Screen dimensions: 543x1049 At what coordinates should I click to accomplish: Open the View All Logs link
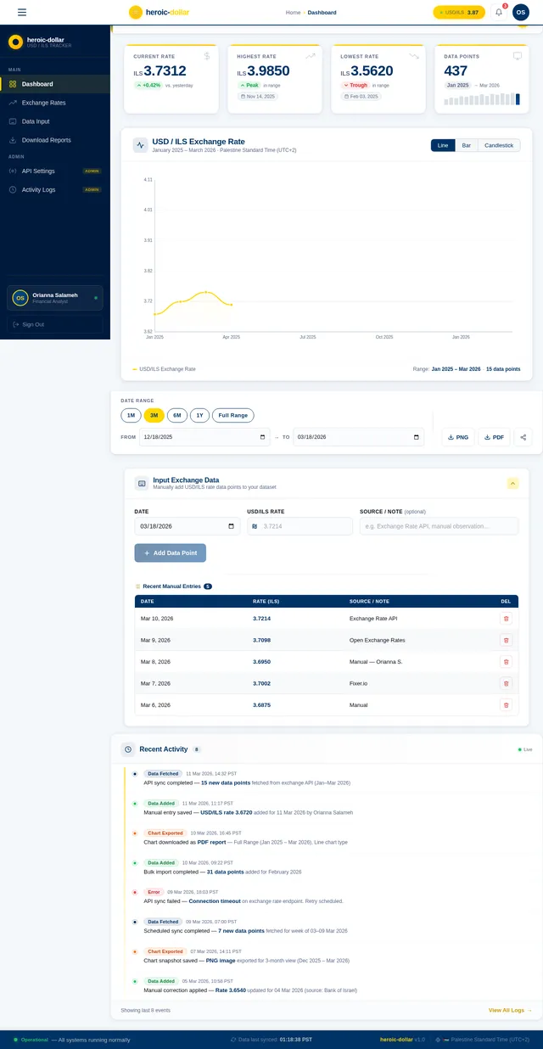coord(510,1010)
